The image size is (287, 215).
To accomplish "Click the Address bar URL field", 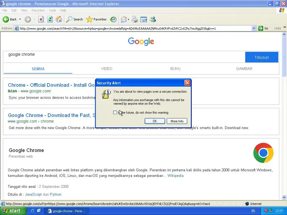I will [x=135, y=28].
